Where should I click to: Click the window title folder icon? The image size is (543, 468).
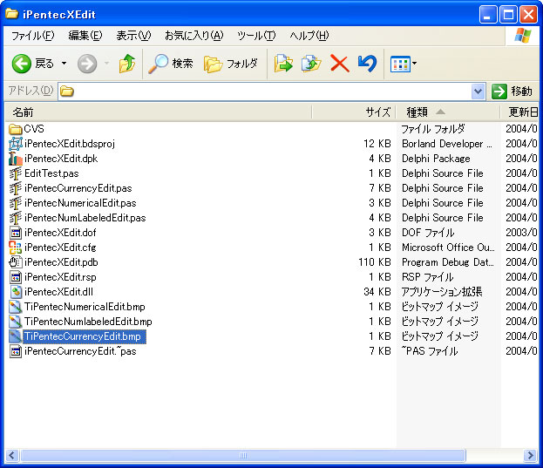(x=12, y=14)
